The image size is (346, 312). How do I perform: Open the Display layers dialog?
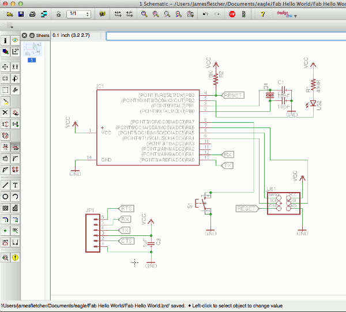[5, 52]
